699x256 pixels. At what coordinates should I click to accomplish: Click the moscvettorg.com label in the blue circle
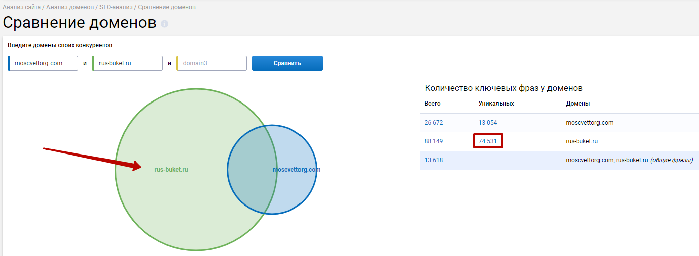pyautogui.click(x=296, y=170)
